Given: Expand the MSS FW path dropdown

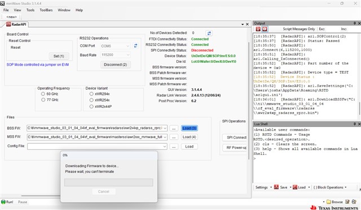Looking at the screenshot, I should [165, 137].
